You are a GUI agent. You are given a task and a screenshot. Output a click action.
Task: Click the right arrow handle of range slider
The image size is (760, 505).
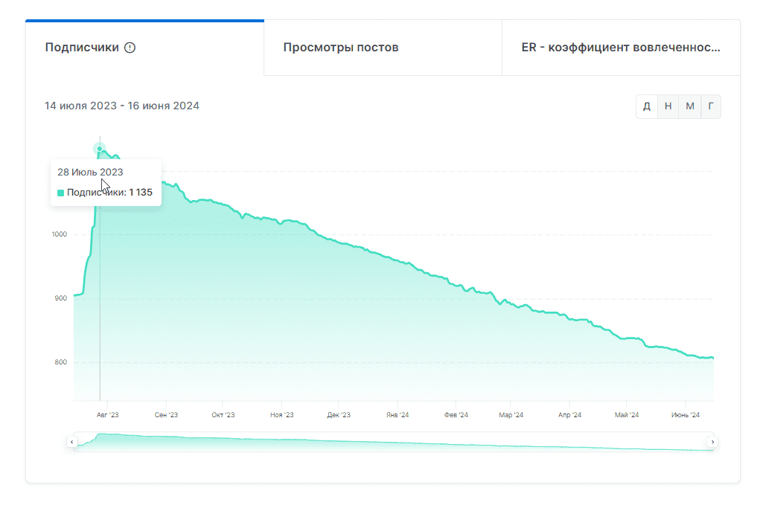[x=712, y=442]
